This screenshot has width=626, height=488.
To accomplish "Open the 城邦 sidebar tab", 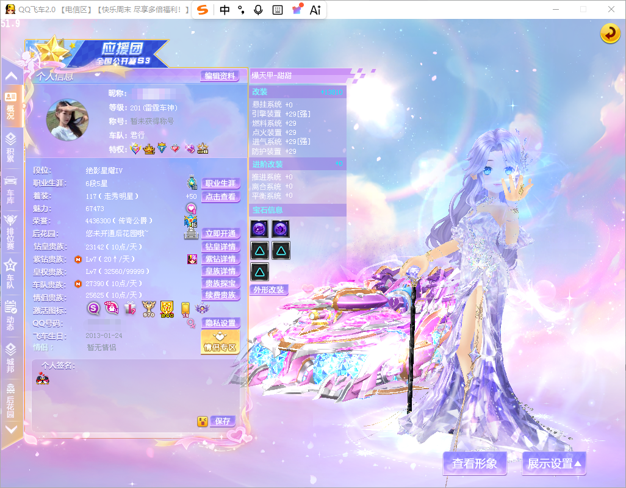I will 11,357.
